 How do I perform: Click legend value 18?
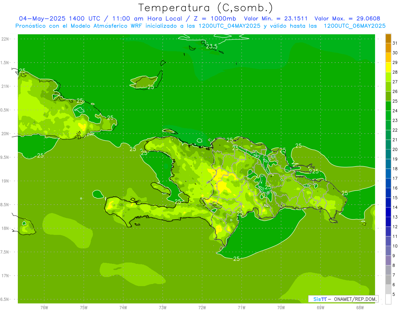(395, 169)
